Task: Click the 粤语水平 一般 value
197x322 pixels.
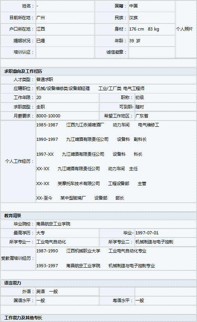Action: pos(140,300)
